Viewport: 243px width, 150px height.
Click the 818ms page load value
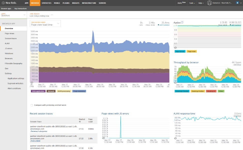pyautogui.click(x=91, y=129)
